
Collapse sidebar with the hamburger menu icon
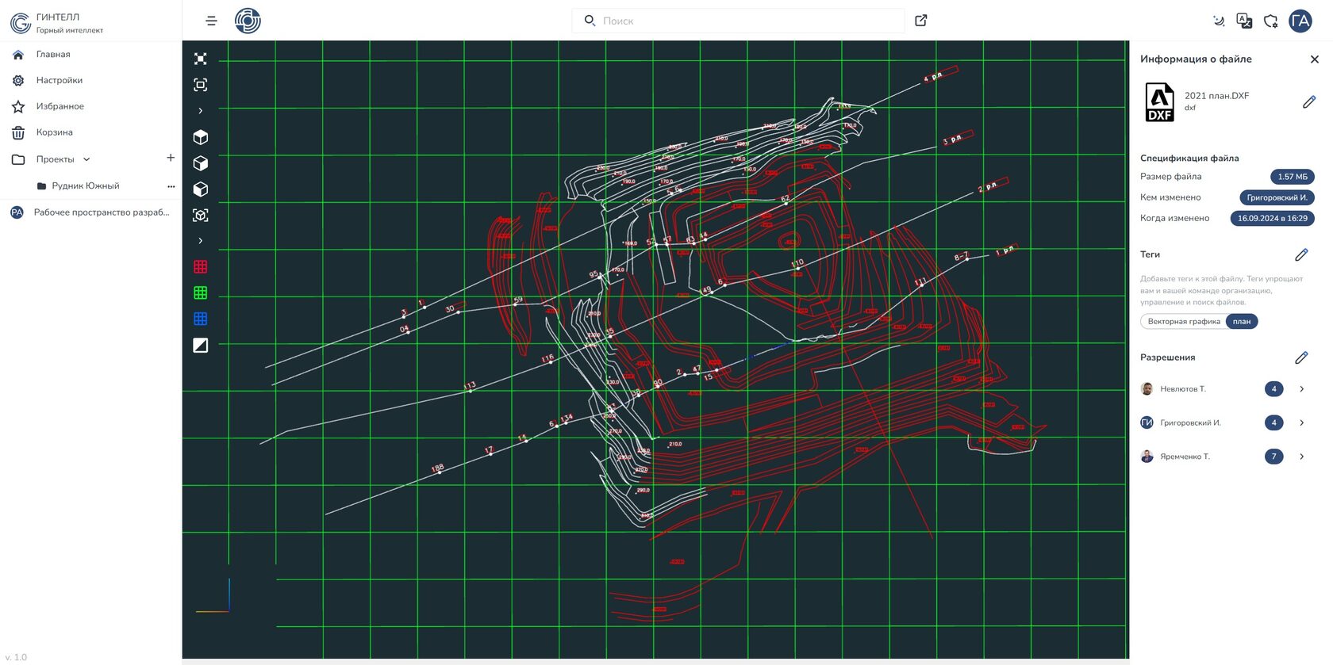point(211,21)
